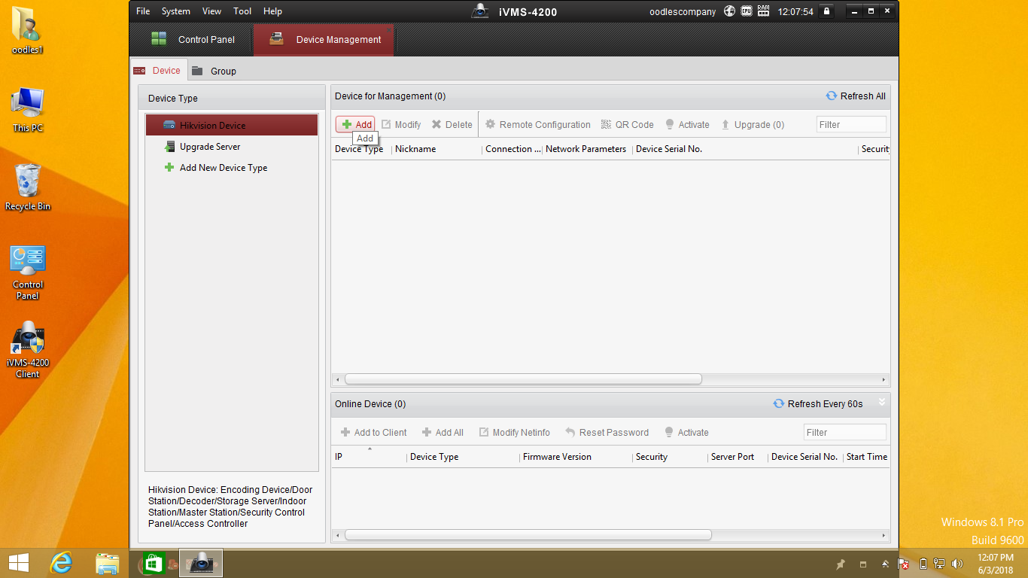Click the management table horizontal scrollbar thumb
The width and height of the screenshot is (1028, 578).
(x=523, y=379)
